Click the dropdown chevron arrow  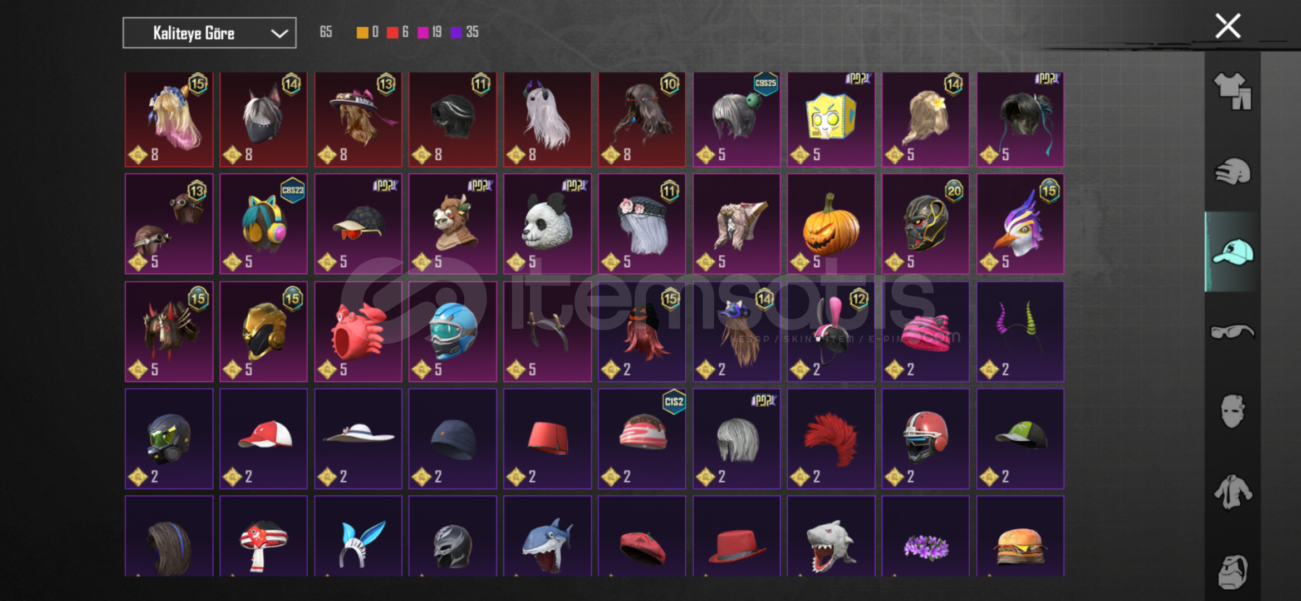coord(279,33)
